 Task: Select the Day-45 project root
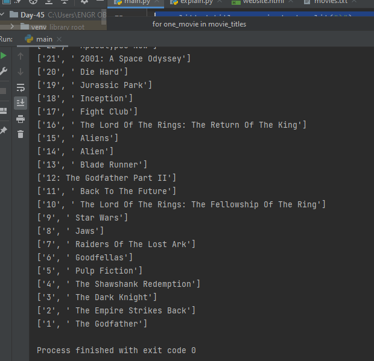[x=33, y=15]
